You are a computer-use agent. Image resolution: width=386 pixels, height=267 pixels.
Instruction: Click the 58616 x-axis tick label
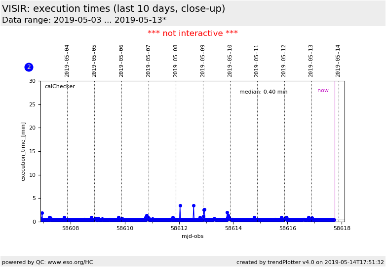click(288, 229)
